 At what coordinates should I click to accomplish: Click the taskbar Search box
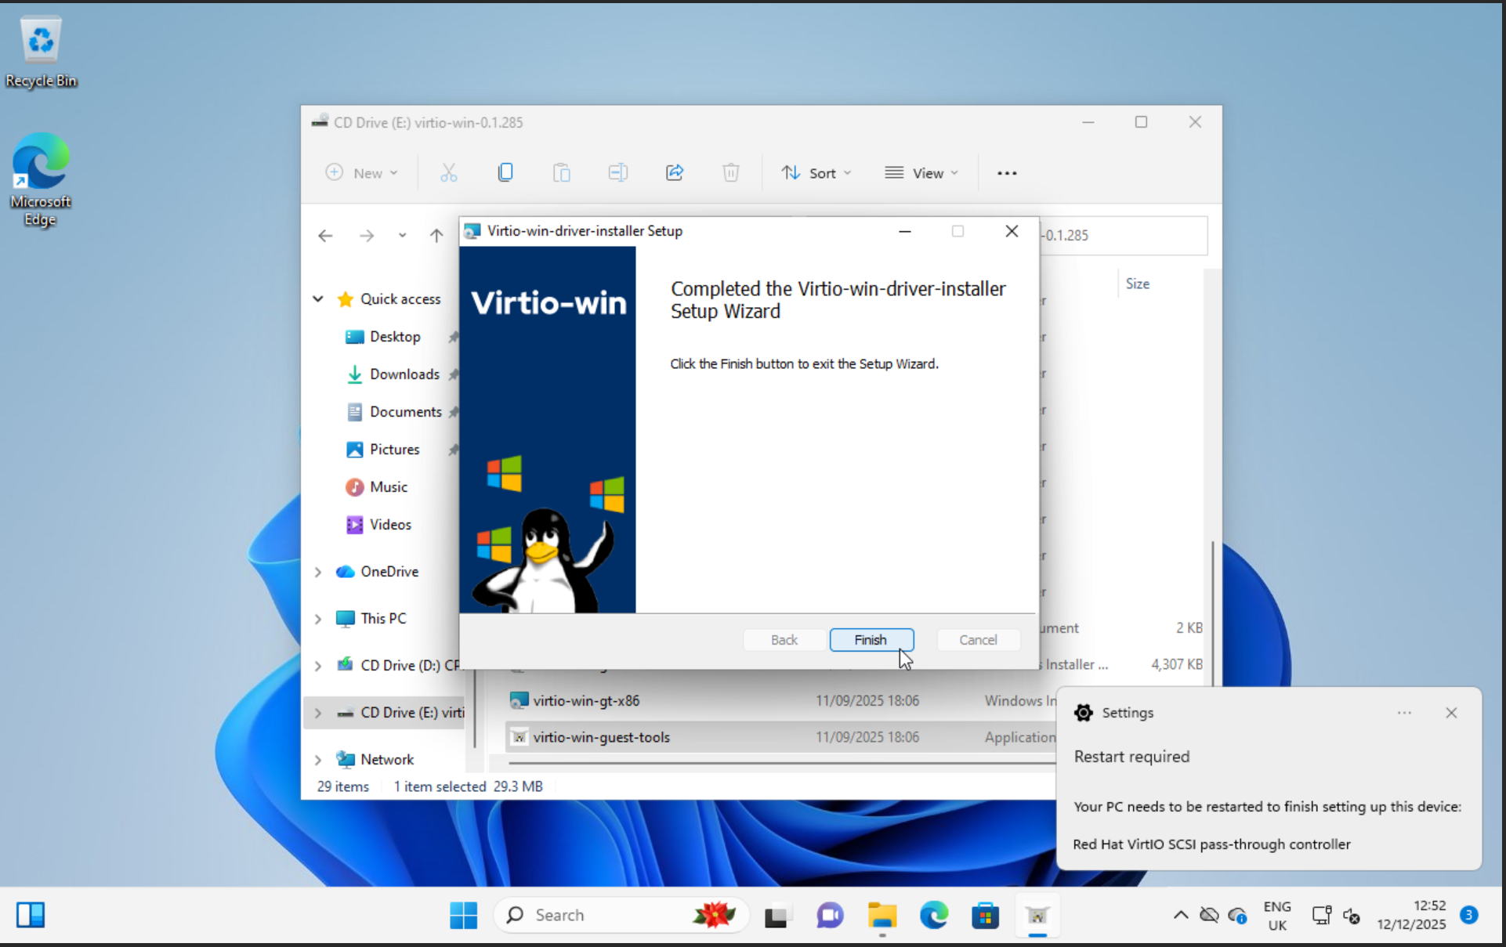coord(621,915)
